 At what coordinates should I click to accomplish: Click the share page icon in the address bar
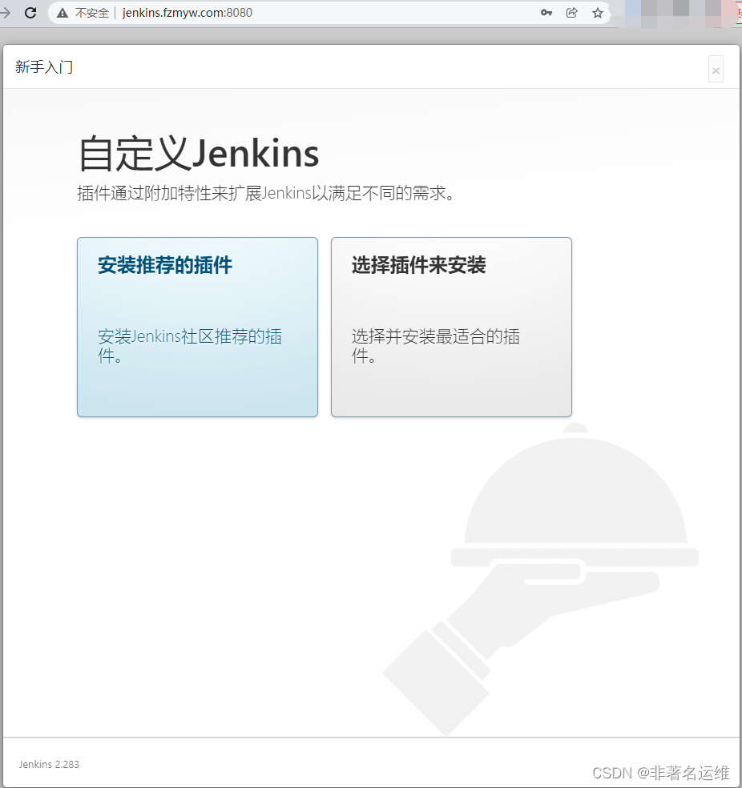click(x=571, y=13)
